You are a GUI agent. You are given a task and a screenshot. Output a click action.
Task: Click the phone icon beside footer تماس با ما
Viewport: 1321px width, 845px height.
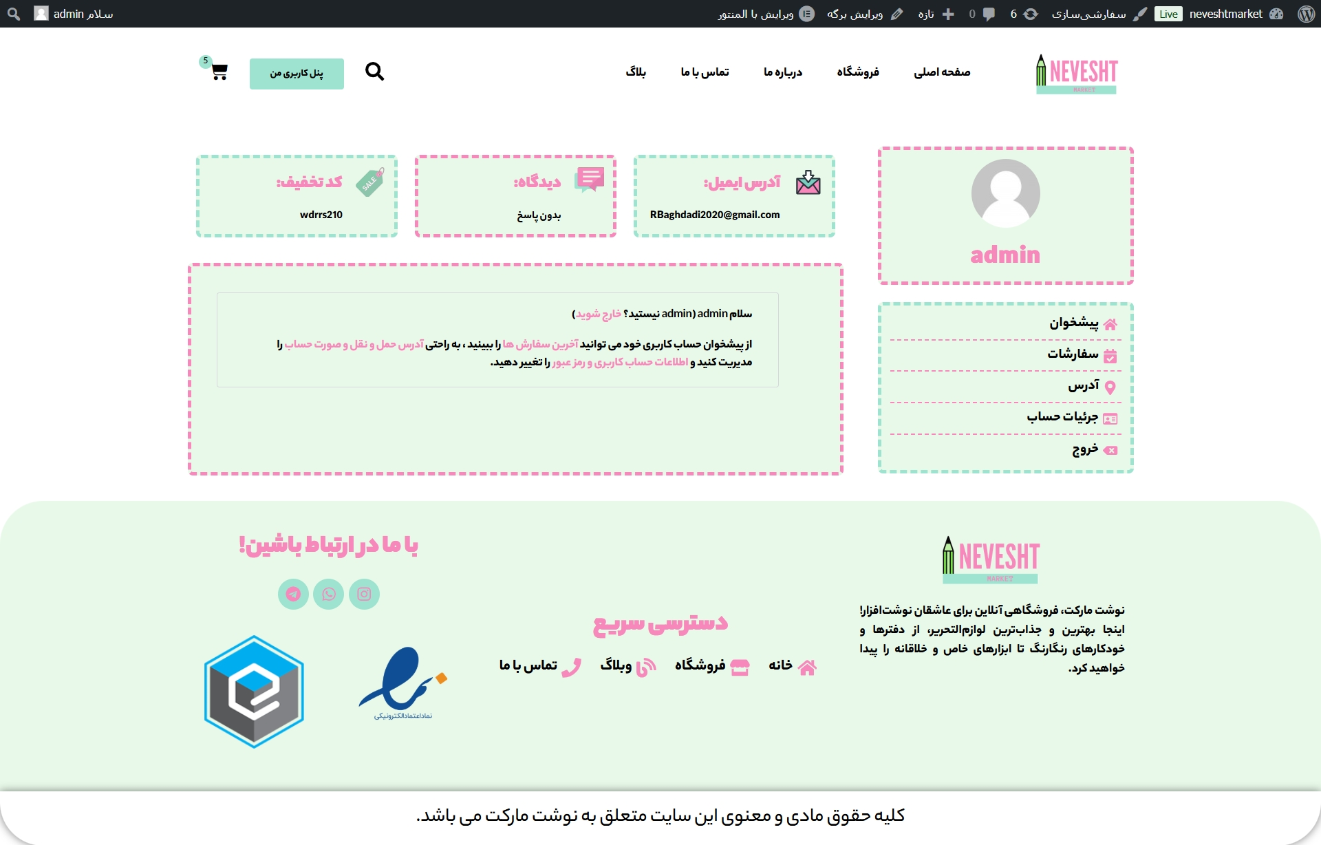click(572, 667)
